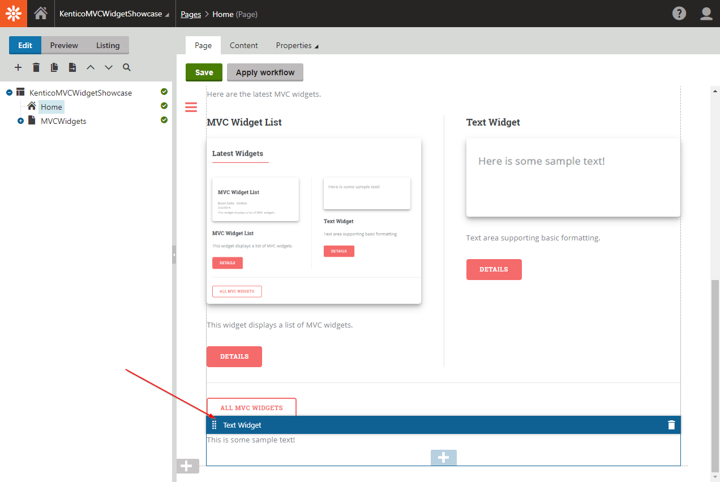
Task: Click DETAILS button under MVC Widget List description
Action: (x=234, y=356)
